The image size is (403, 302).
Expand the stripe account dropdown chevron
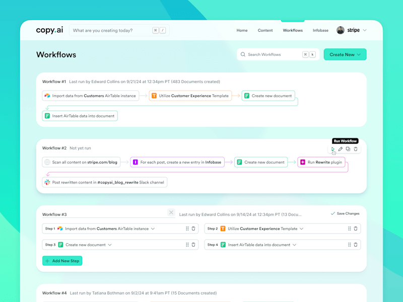pos(365,30)
